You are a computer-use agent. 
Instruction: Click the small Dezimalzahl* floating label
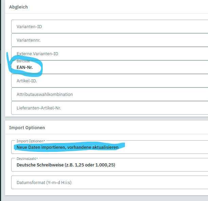pyautogui.click(x=26, y=158)
